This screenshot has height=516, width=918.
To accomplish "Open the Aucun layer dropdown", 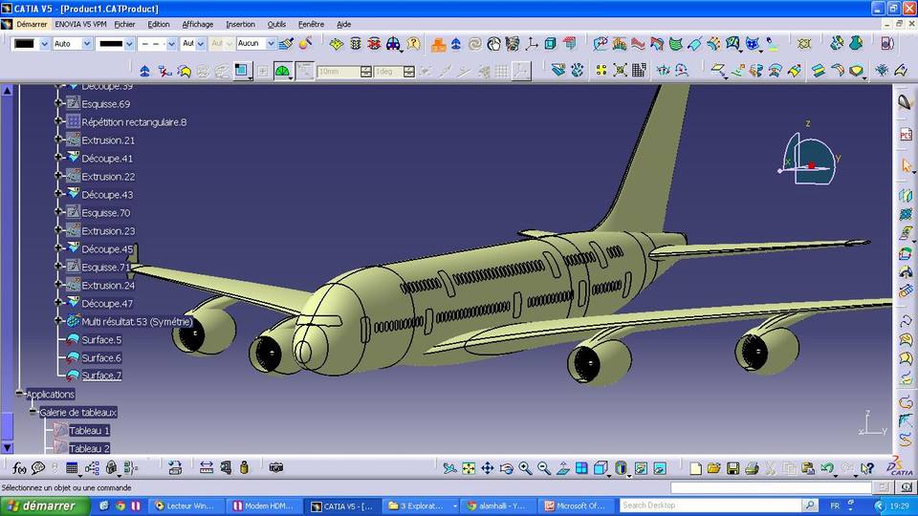I will click(271, 44).
